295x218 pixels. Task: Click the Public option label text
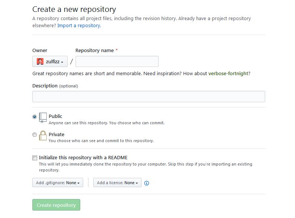[x=55, y=116]
